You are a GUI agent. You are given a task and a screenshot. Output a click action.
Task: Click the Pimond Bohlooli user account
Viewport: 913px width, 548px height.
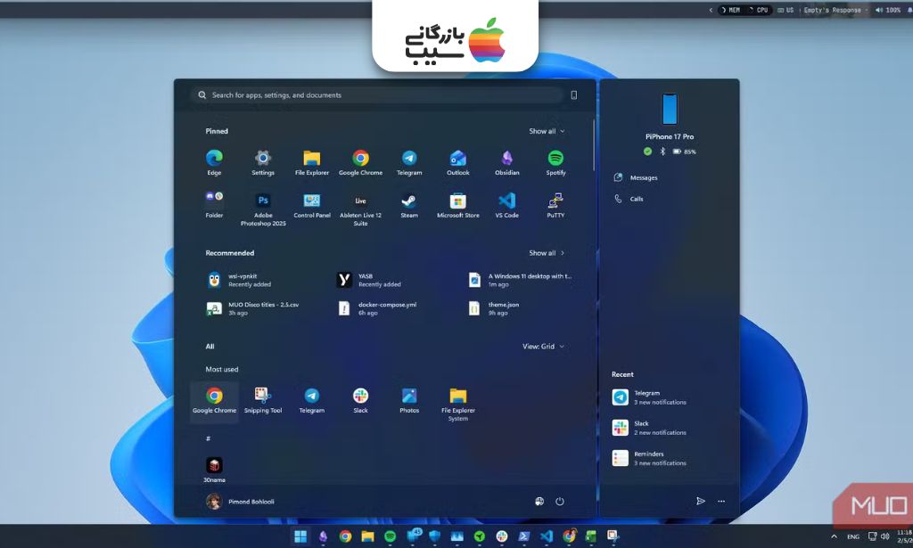(x=240, y=502)
